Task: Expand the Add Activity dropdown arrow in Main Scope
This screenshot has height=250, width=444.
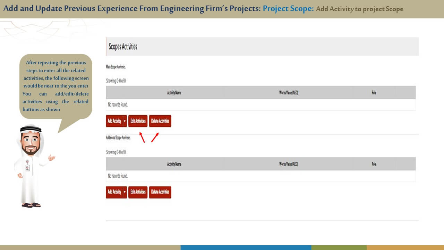Action: [x=125, y=121]
